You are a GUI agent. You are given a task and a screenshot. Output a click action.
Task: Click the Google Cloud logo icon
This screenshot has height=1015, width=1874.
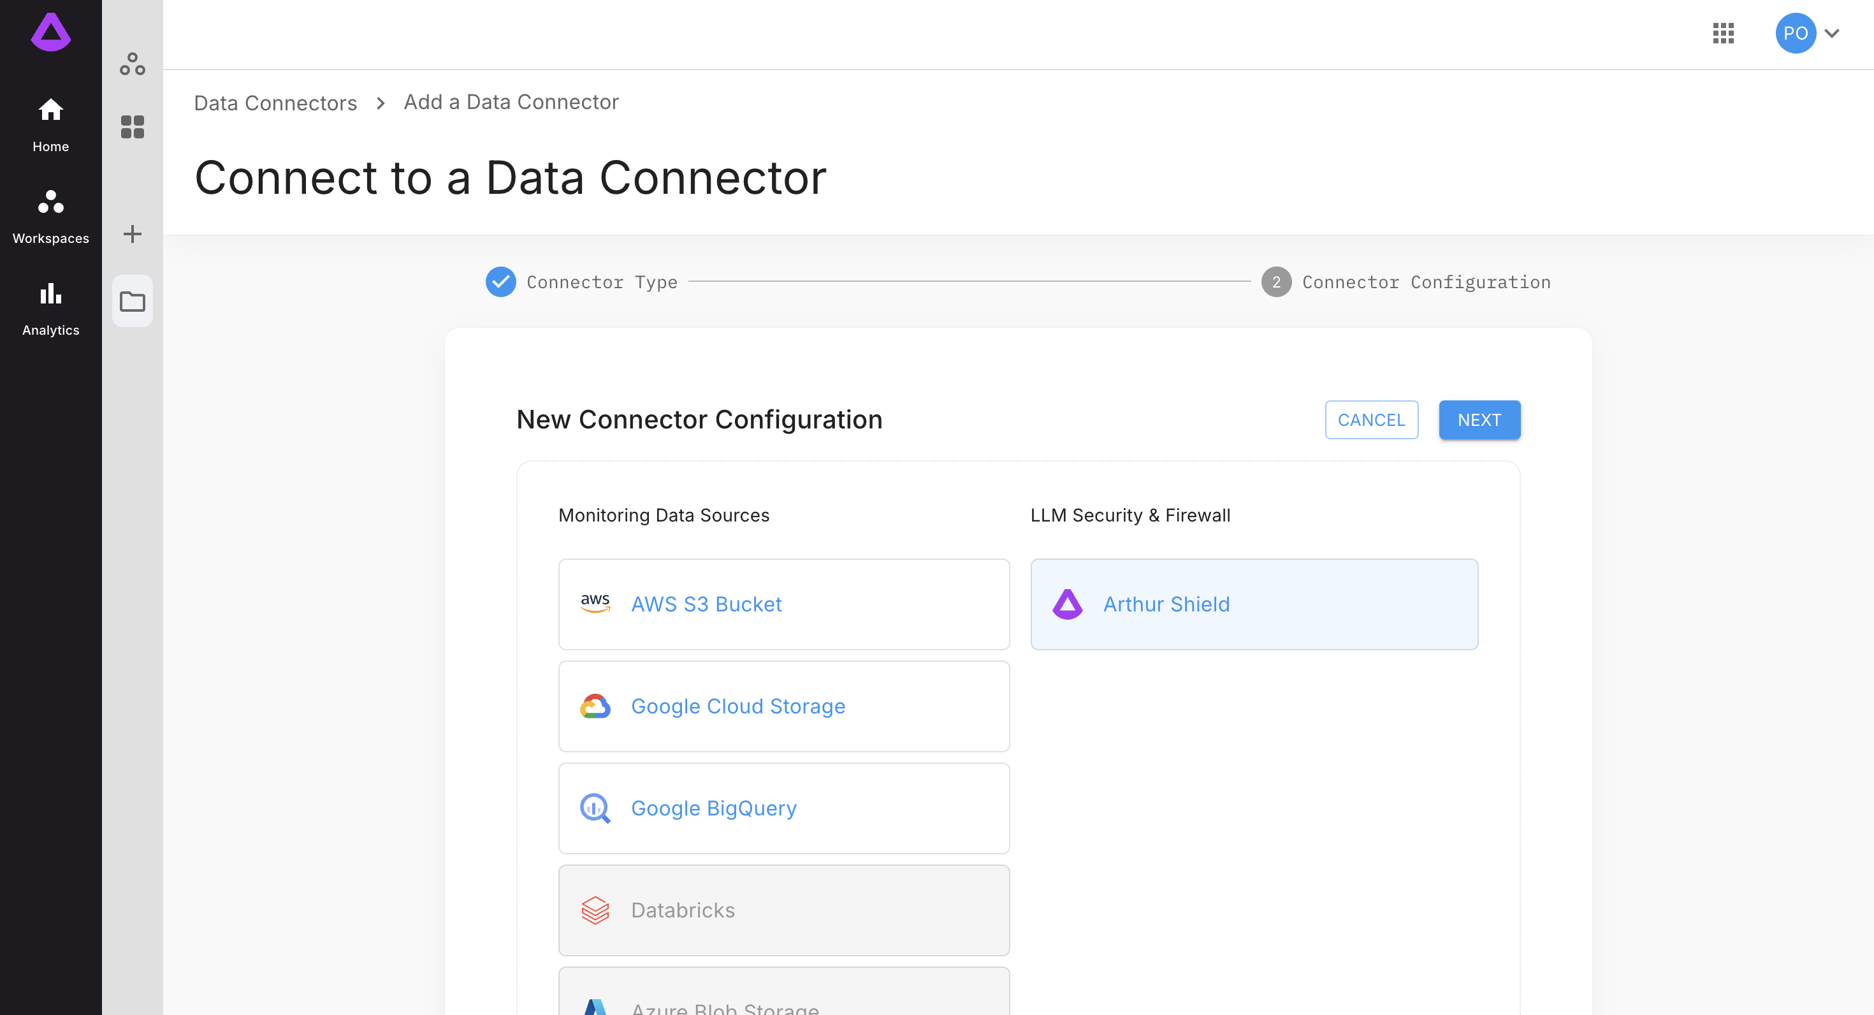coord(595,706)
